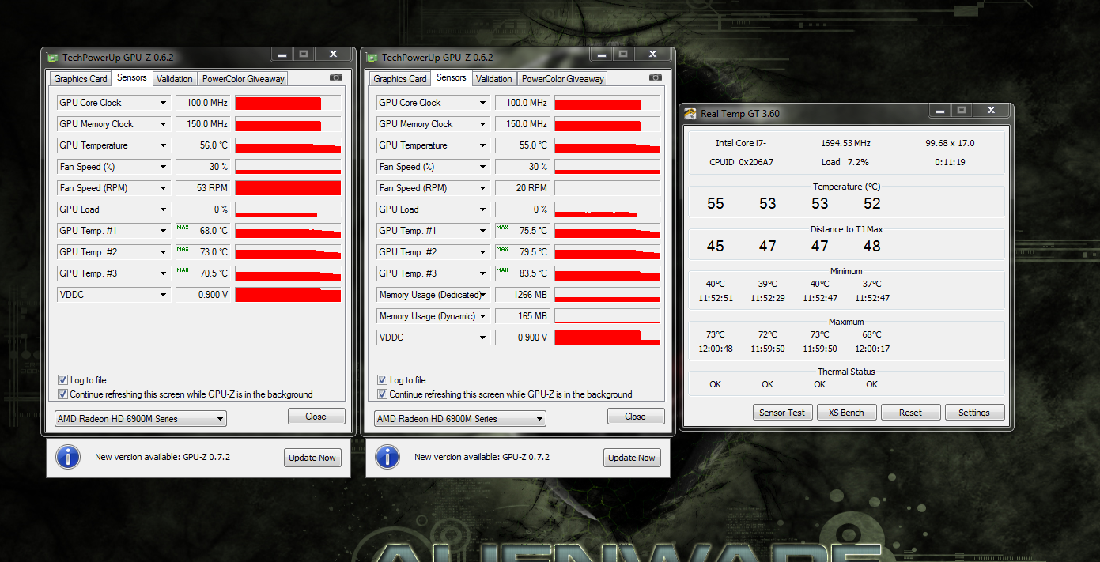Open PowerColor Giveaway tab in right GPU-Z window

562,79
